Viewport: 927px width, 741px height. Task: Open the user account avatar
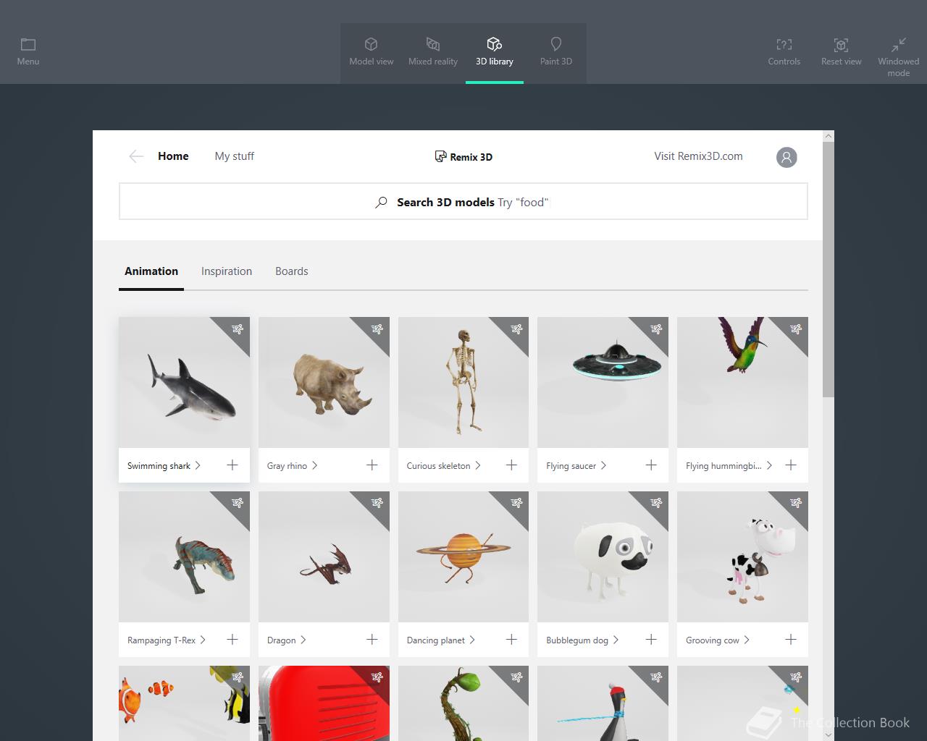pos(787,157)
